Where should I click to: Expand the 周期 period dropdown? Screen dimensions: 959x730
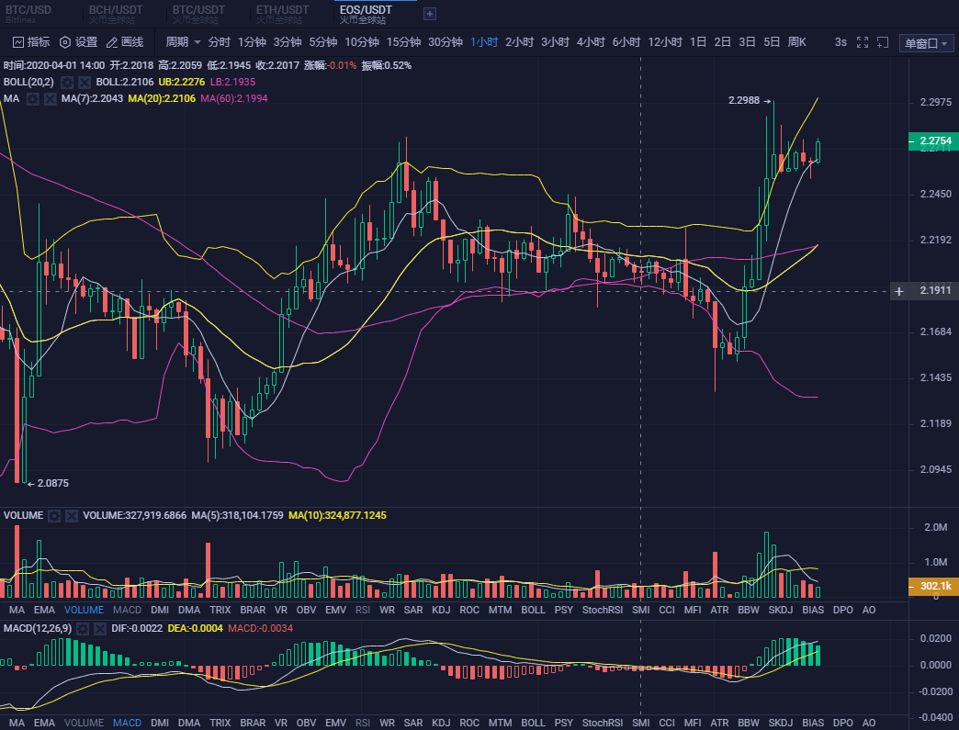(x=183, y=42)
